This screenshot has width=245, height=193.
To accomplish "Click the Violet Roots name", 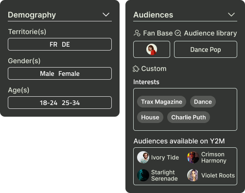I will (x=218, y=175).
